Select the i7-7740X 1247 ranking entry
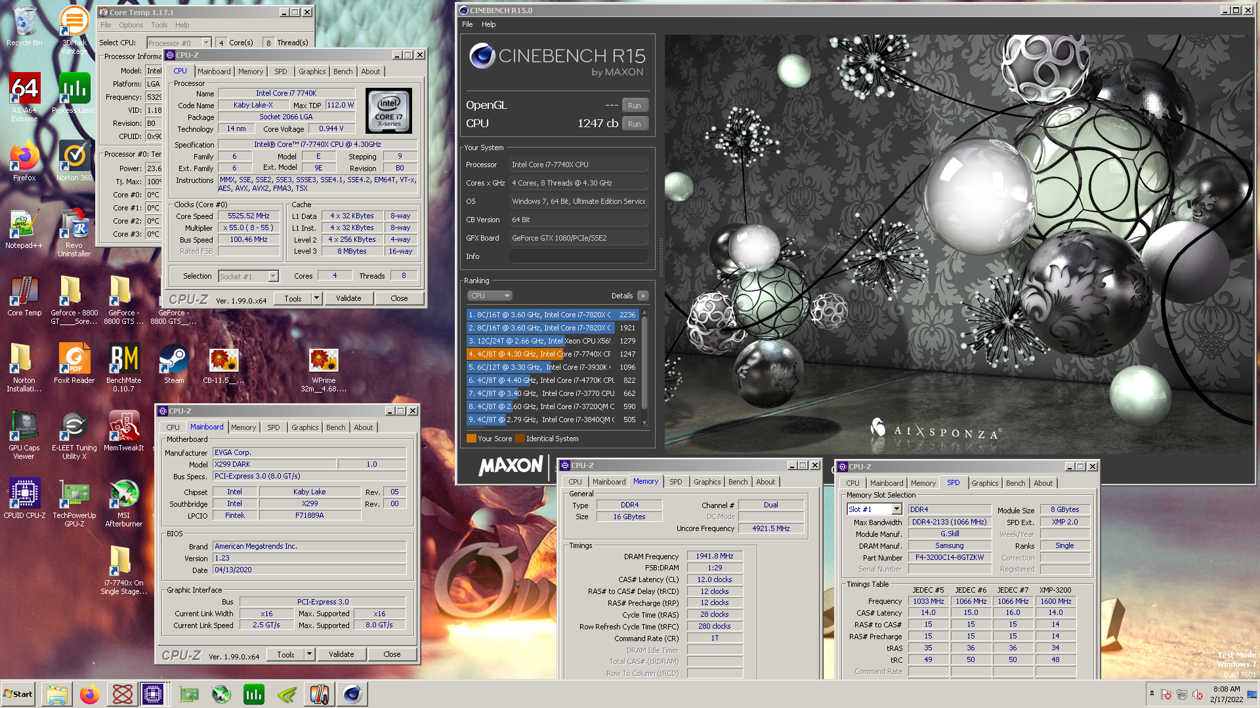The image size is (1260, 708). [552, 354]
